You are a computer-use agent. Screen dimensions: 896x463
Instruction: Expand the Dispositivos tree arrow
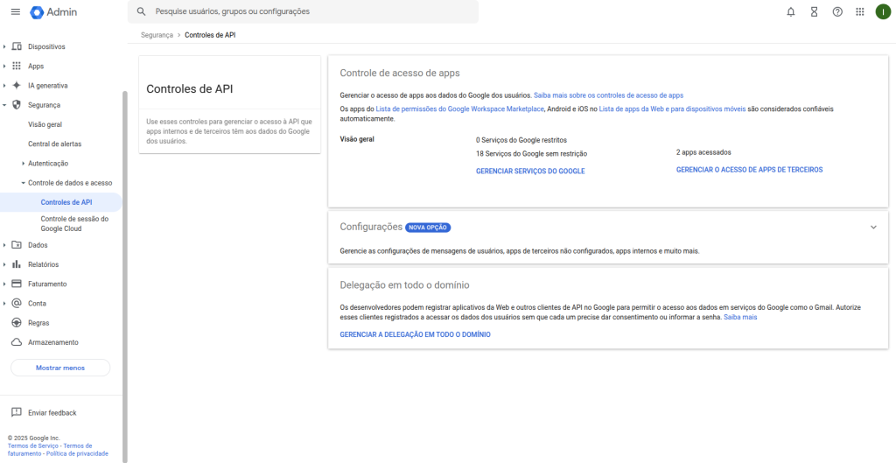pyautogui.click(x=4, y=47)
